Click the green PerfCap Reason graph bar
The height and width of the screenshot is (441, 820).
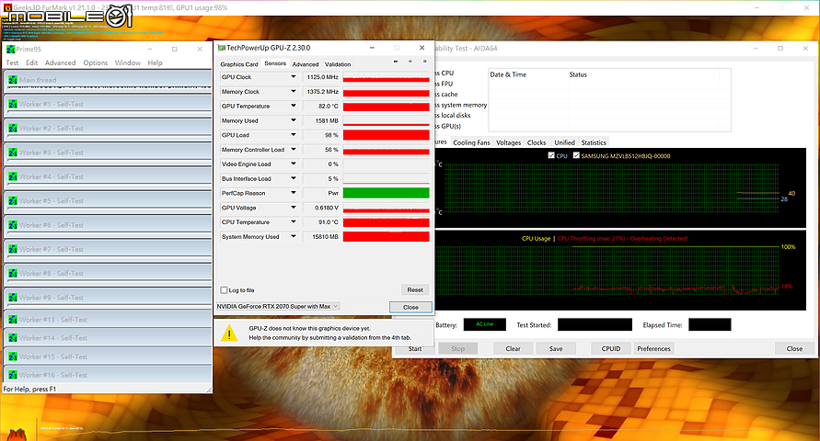click(x=386, y=193)
